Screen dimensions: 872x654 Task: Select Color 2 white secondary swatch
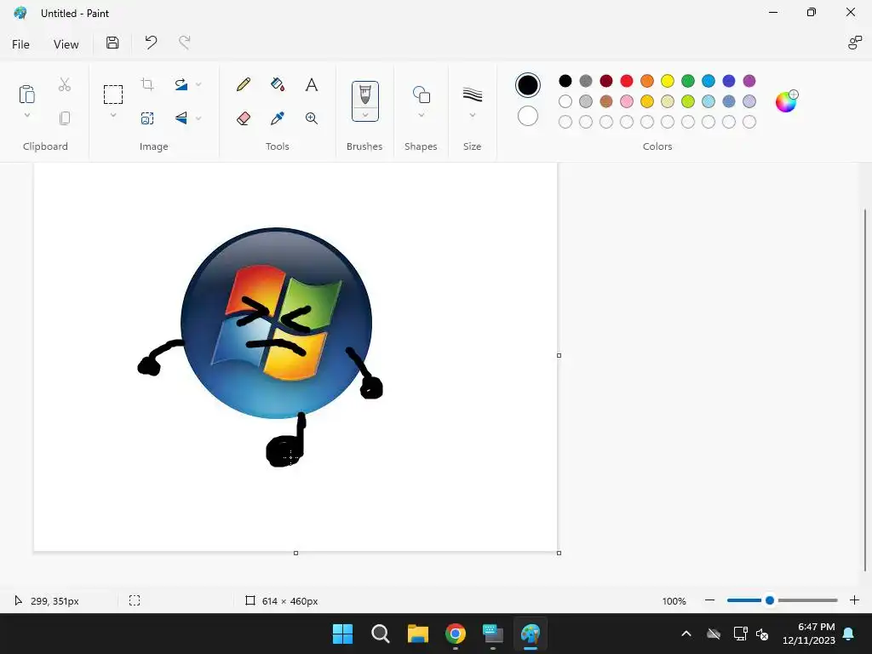(528, 116)
